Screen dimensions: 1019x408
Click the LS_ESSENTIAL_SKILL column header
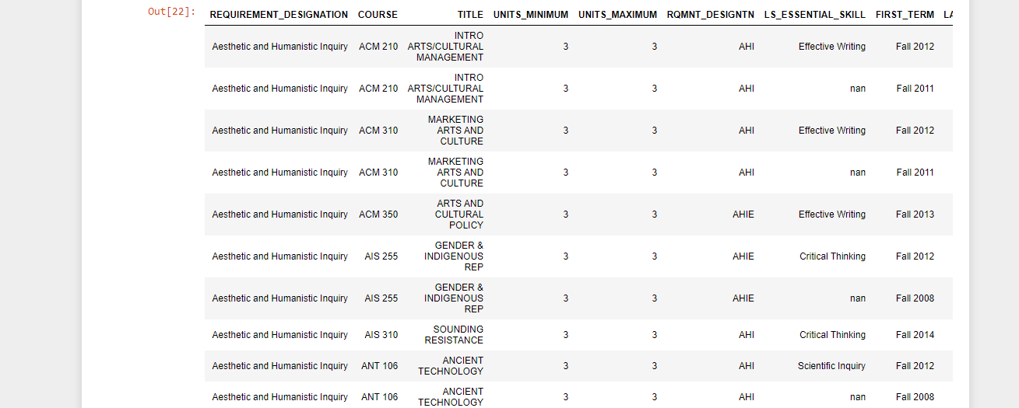click(x=815, y=15)
